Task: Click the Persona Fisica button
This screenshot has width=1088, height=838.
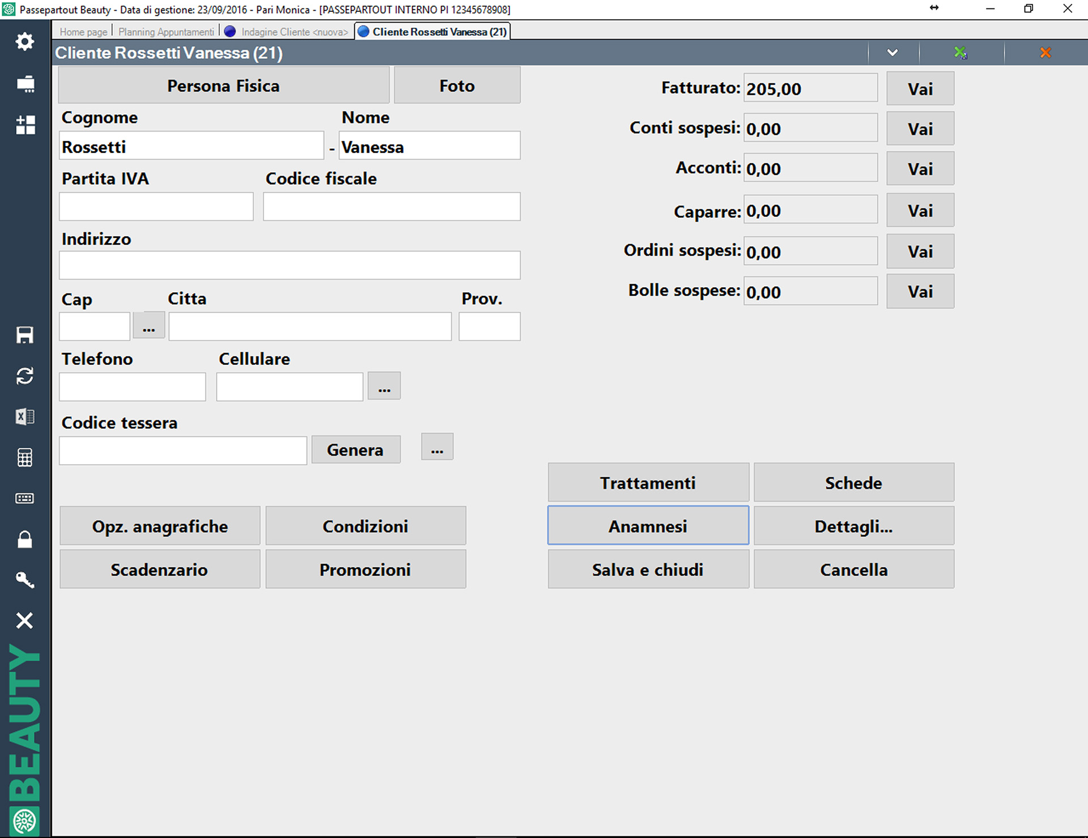Action: [x=224, y=85]
